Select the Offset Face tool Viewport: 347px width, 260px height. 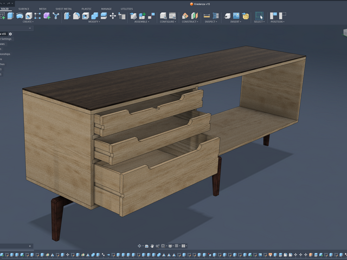coord(104,16)
